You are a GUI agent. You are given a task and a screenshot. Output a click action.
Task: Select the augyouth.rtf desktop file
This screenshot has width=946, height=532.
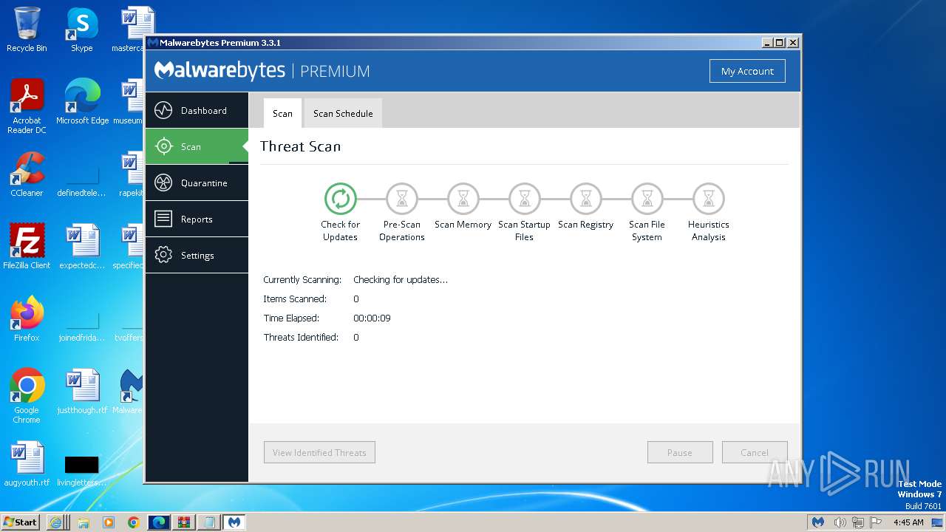pyautogui.click(x=27, y=464)
